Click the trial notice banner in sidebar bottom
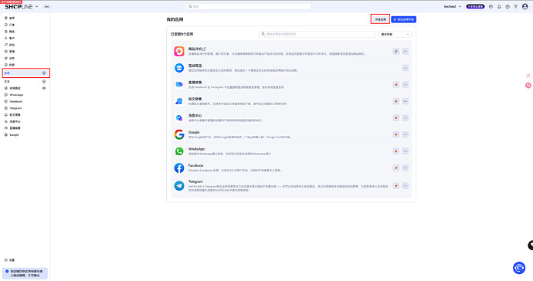The image size is (533, 281). (25, 273)
